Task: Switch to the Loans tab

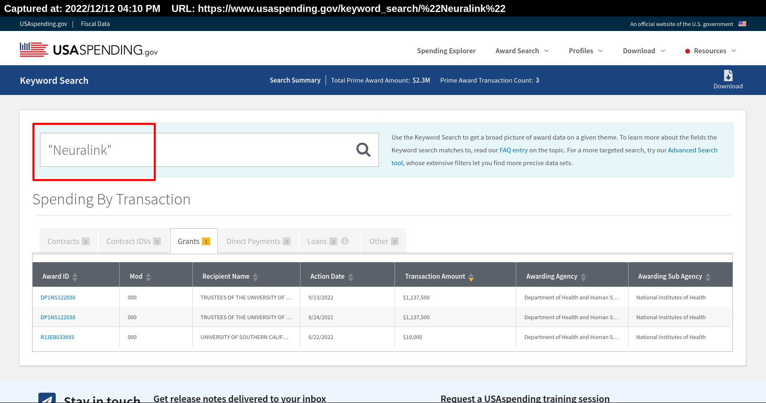Action: click(330, 241)
